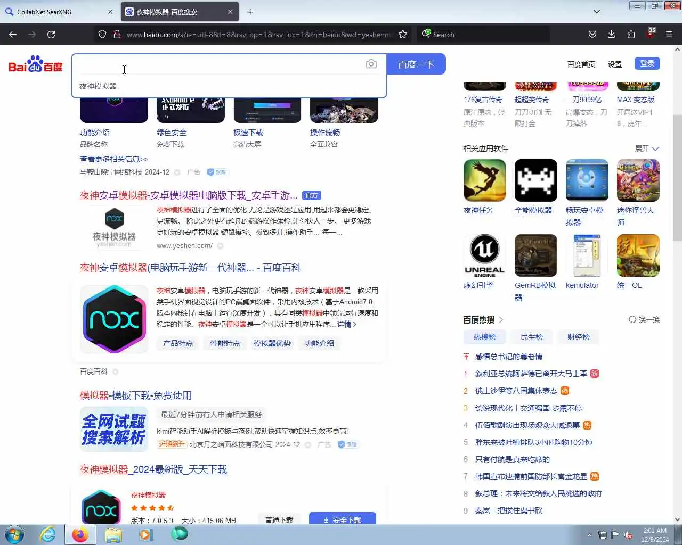Open hot search 韩国宣布逮捕前国防部长金龙显

click(531, 476)
